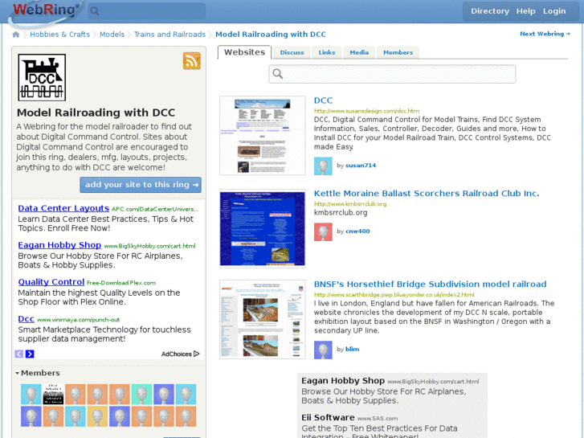Open the Media tab
Viewport: 584px width, 438px height.
[x=359, y=52]
